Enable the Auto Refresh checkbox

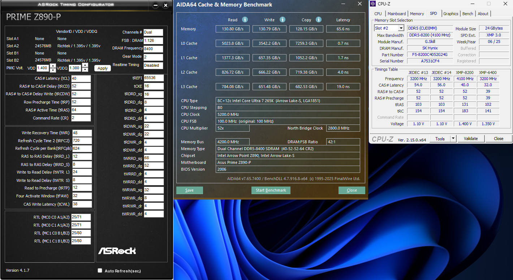[x=100, y=271]
